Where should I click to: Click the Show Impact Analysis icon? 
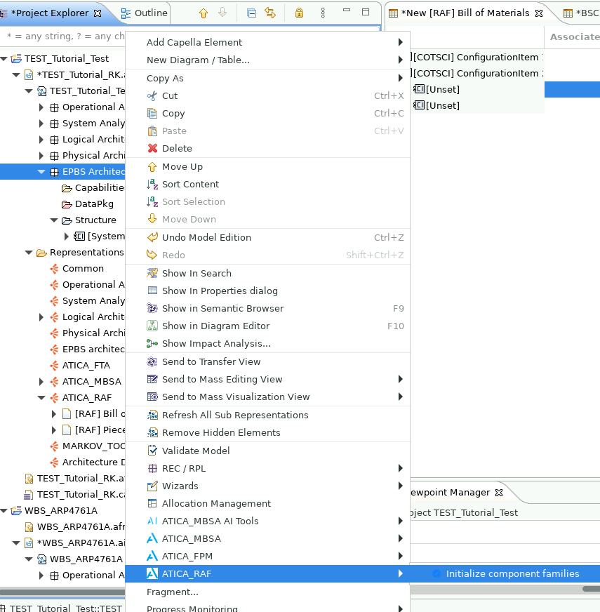tap(152, 343)
